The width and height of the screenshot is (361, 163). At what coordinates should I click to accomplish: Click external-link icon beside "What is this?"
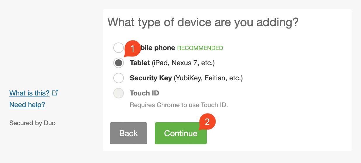pyautogui.click(x=55, y=93)
